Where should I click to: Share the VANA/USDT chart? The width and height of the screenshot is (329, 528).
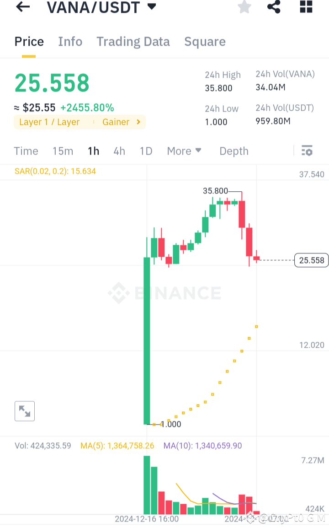pos(274,7)
